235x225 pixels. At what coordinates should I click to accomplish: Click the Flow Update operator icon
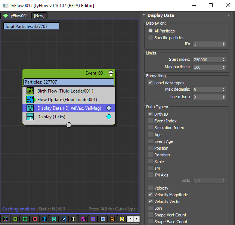[30, 100]
